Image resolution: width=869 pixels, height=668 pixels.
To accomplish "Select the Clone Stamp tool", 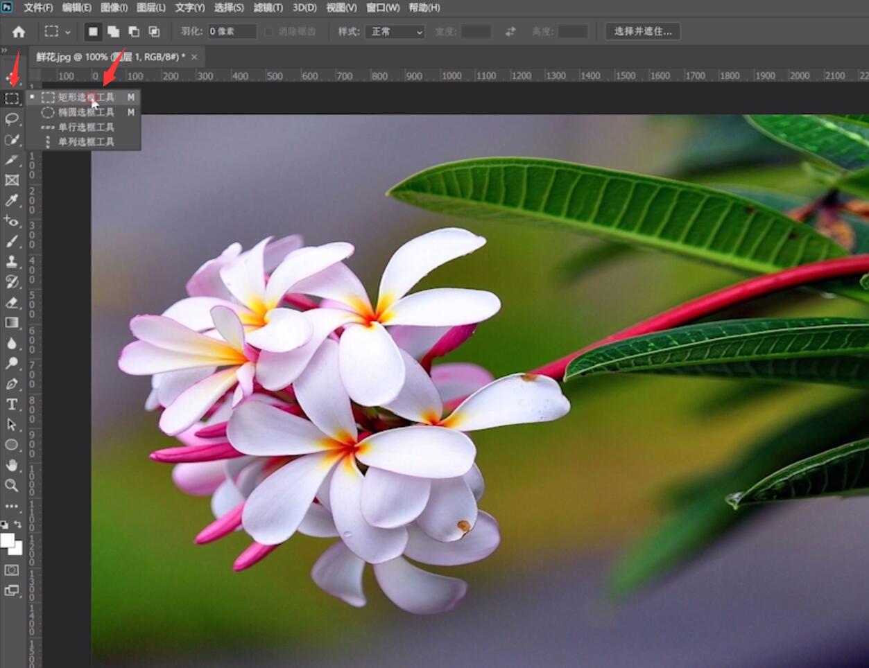I will click(x=12, y=262).
